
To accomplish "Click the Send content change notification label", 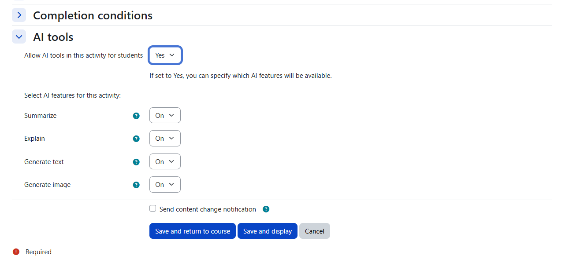I will click(208, 209).
